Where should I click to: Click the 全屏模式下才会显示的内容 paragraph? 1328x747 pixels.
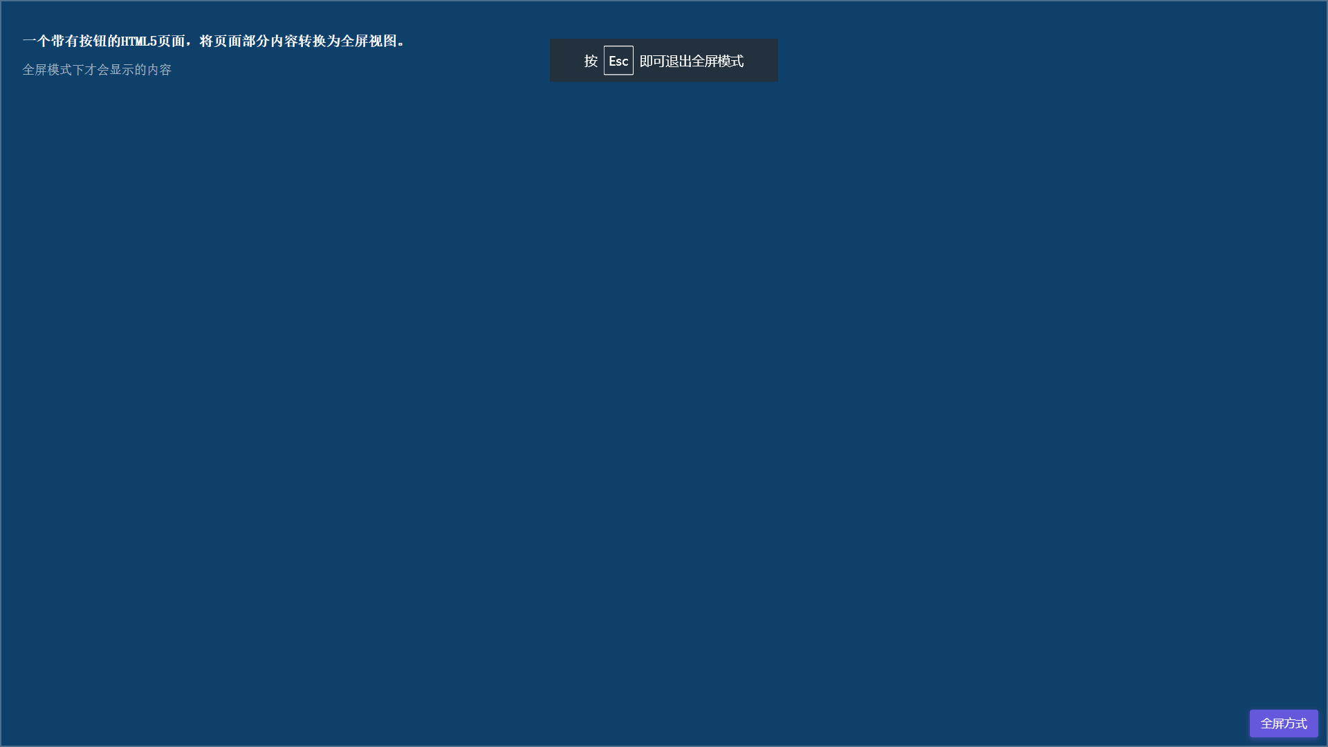[97, 70]
